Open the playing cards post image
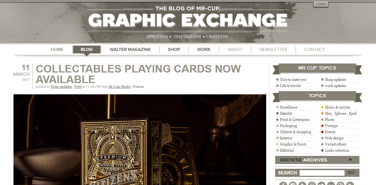The image size is (376, 185). 140,140
